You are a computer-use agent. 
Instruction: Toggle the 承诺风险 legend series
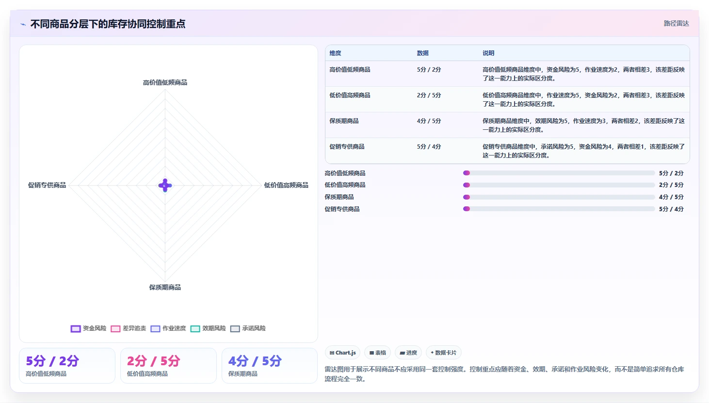point(248,328)
